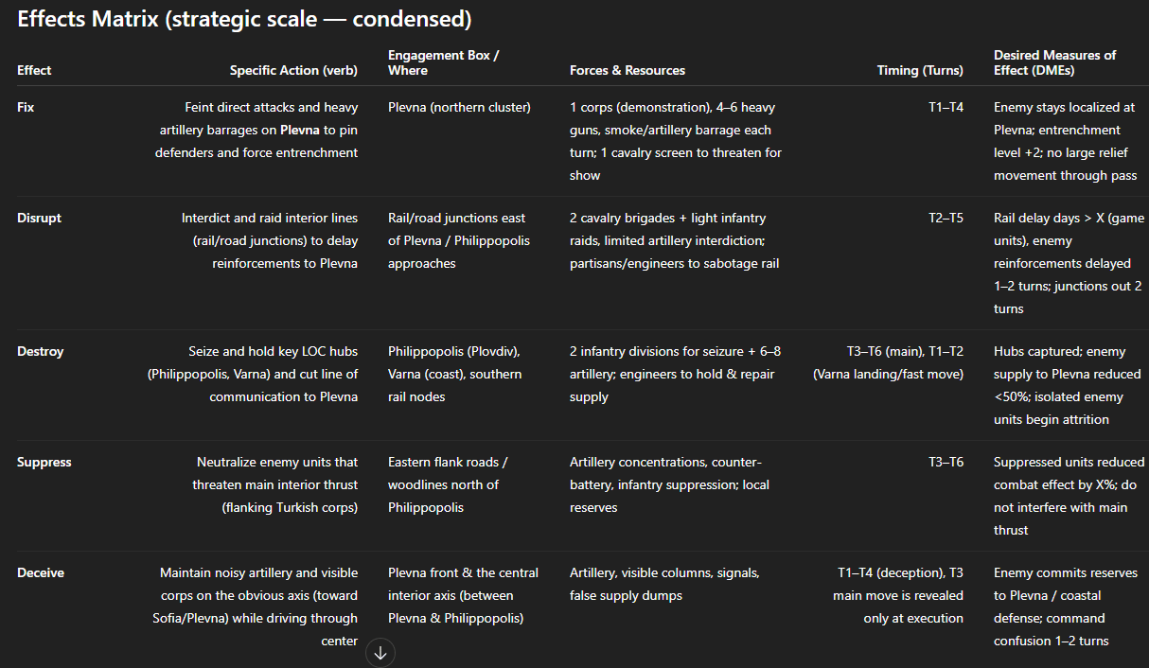Select the Deceive row label

(41, 572)
